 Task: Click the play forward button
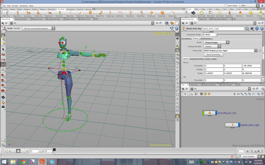pyautogui.click(x=22, y=151)
